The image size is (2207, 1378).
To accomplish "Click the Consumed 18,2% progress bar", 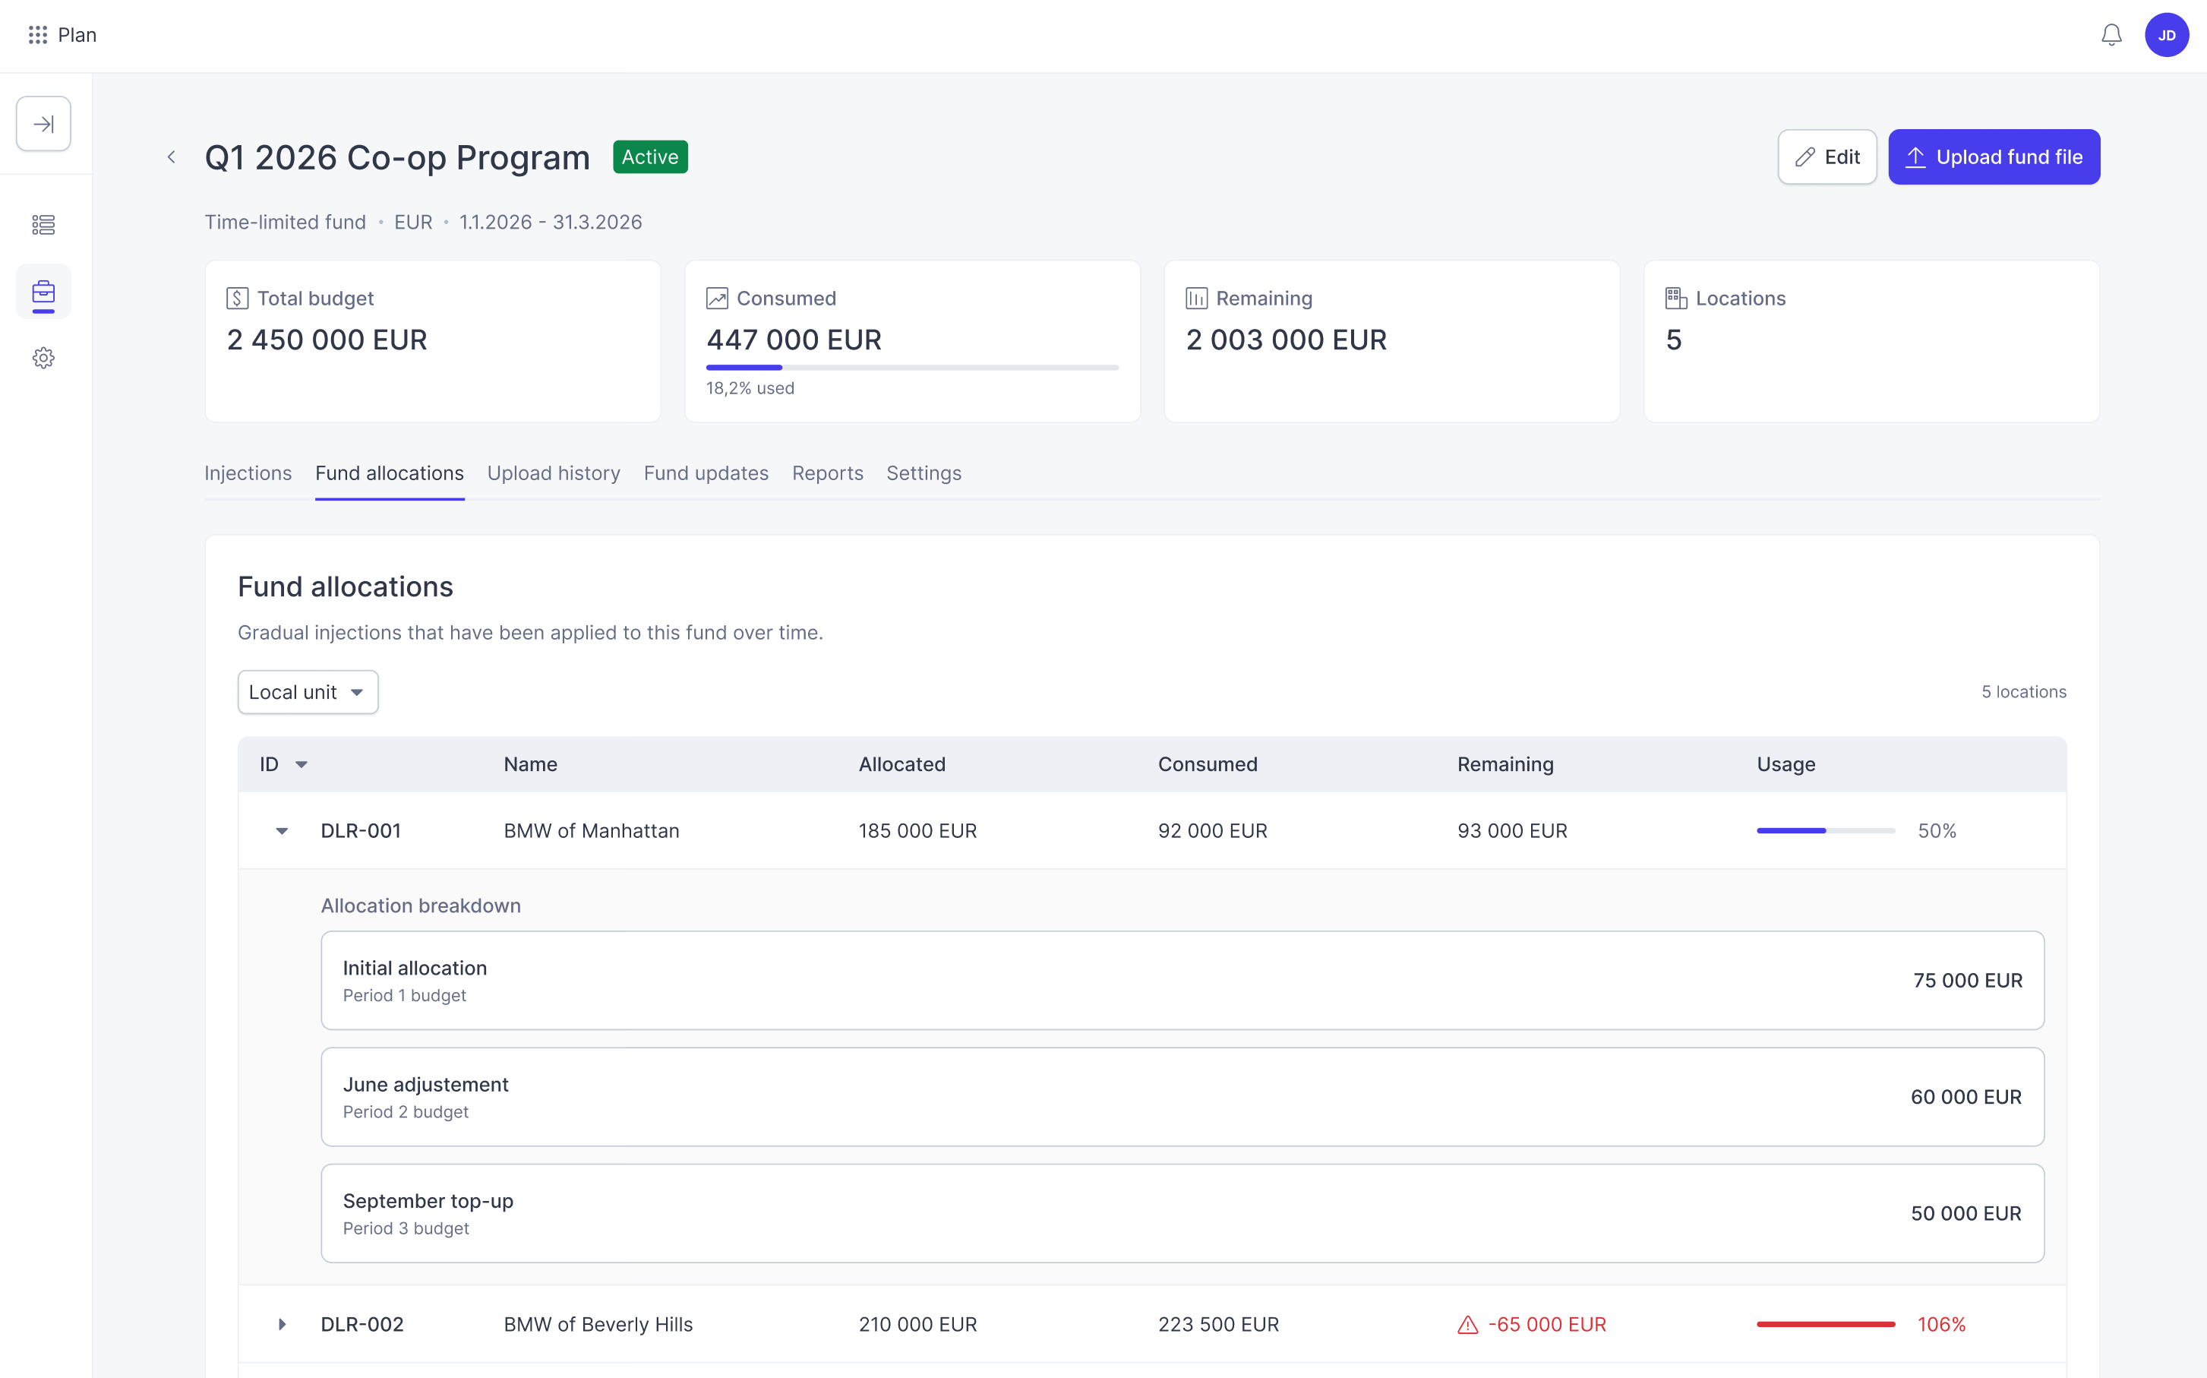I will tap(912, 367).
